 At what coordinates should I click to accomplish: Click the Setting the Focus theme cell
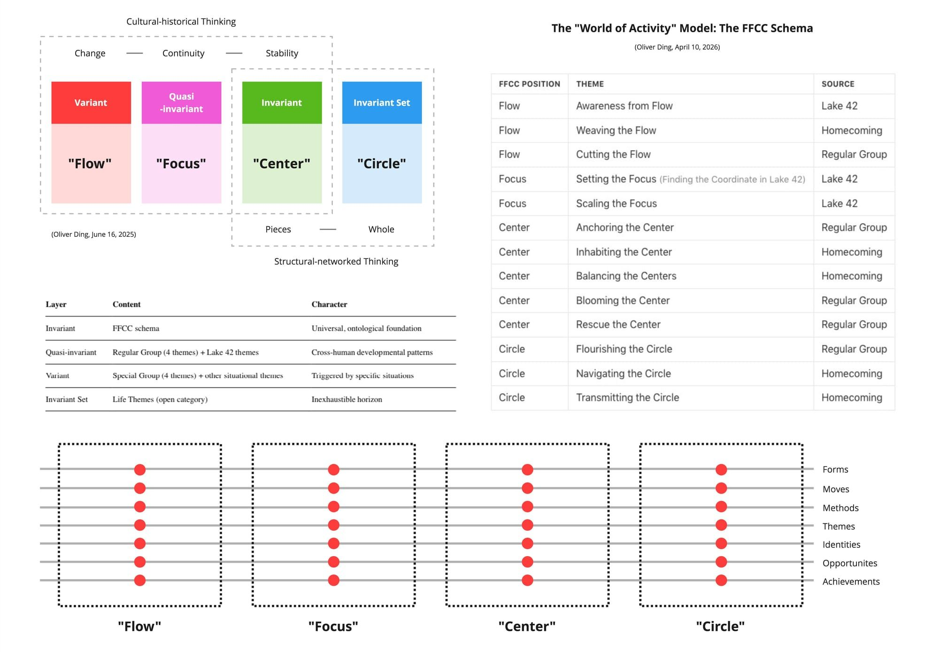(616, 179)
